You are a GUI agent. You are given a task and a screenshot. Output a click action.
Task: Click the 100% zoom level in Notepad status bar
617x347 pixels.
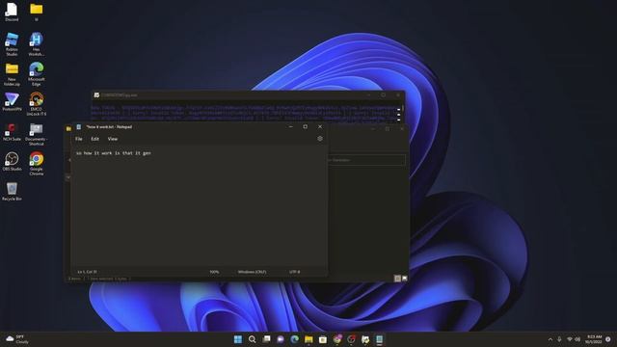(x=214, y=272)
